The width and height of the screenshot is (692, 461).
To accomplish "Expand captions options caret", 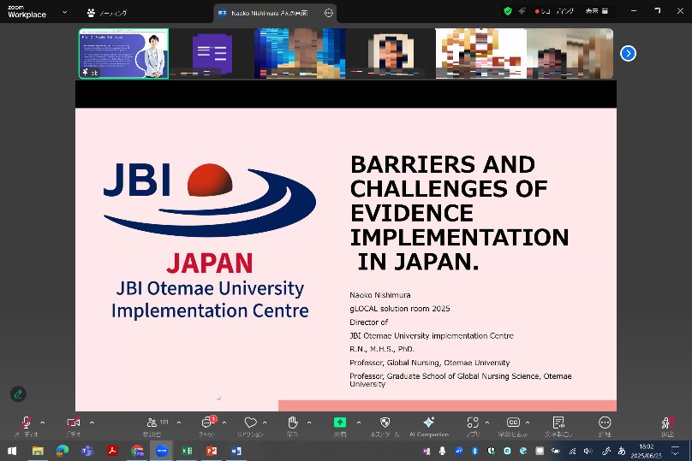I will tap(528, 423).
